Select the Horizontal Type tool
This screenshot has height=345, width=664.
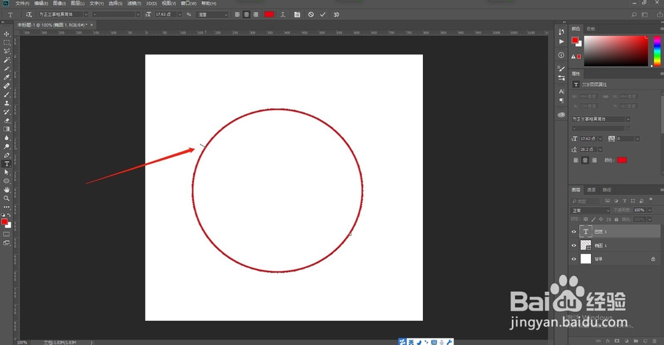pos(7,164)
